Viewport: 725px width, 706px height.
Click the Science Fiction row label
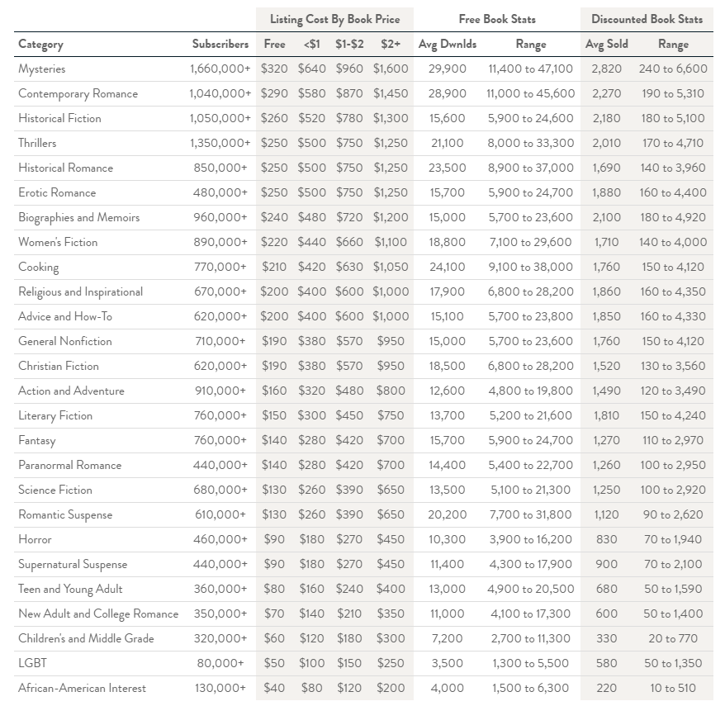pyautogui.click(x=55, y=490)
